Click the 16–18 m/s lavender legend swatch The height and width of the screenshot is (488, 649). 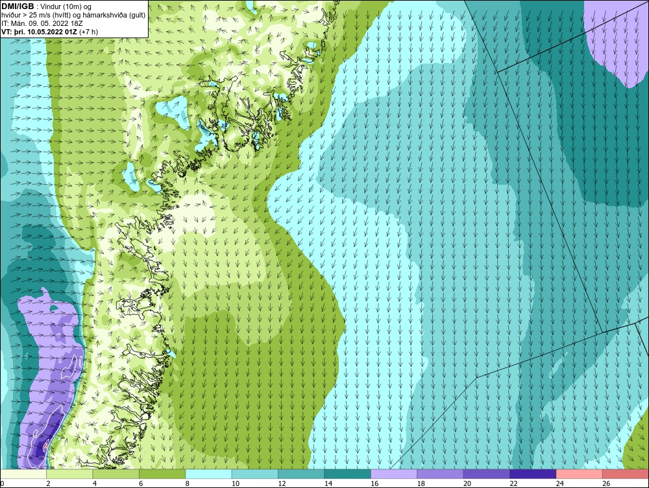pyautogui.click(x=394, y=474)
